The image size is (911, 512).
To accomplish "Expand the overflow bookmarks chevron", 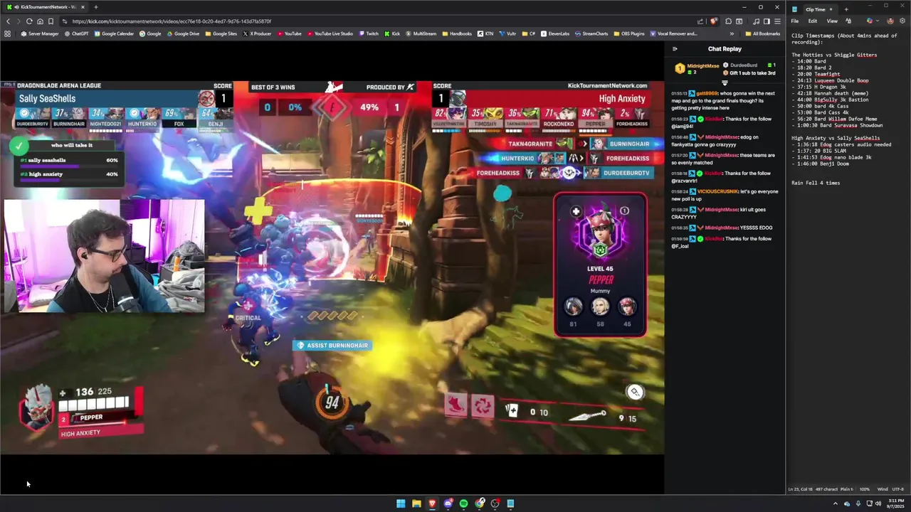I will pyautogui.click(x=732, y=33).
